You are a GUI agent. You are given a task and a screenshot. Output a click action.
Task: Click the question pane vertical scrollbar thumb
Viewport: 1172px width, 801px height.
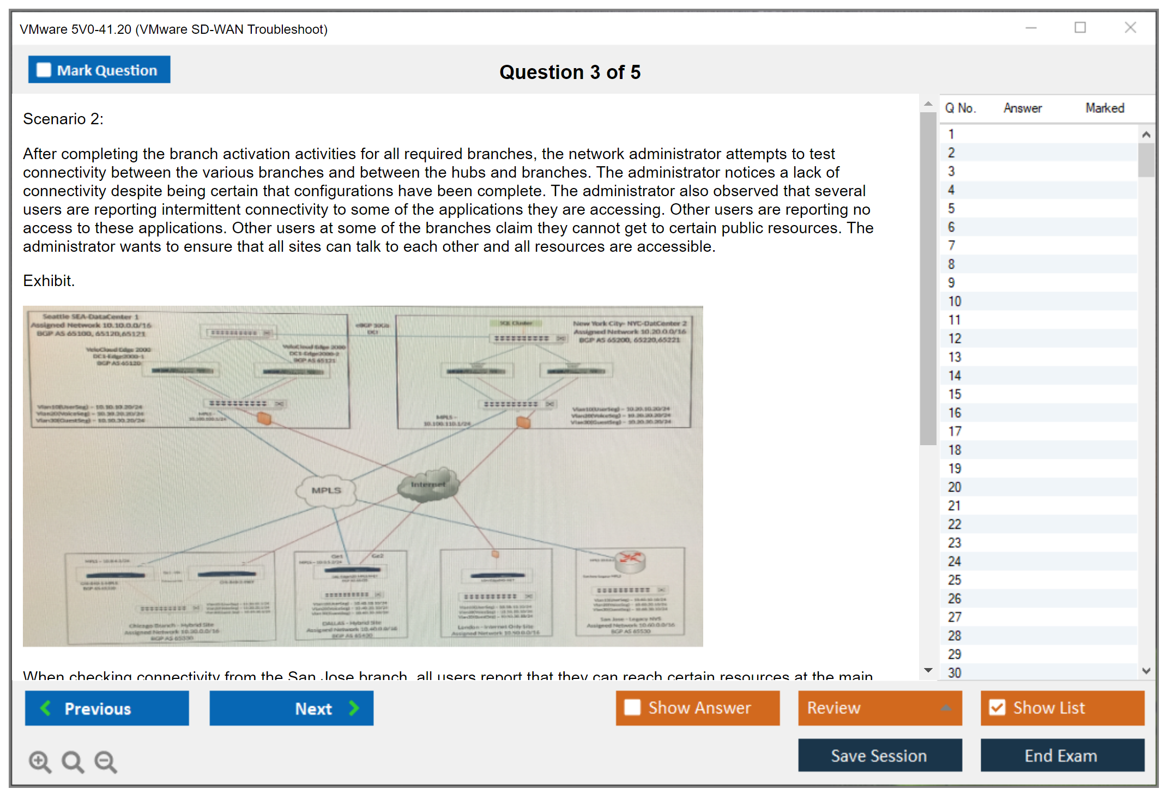928,278
